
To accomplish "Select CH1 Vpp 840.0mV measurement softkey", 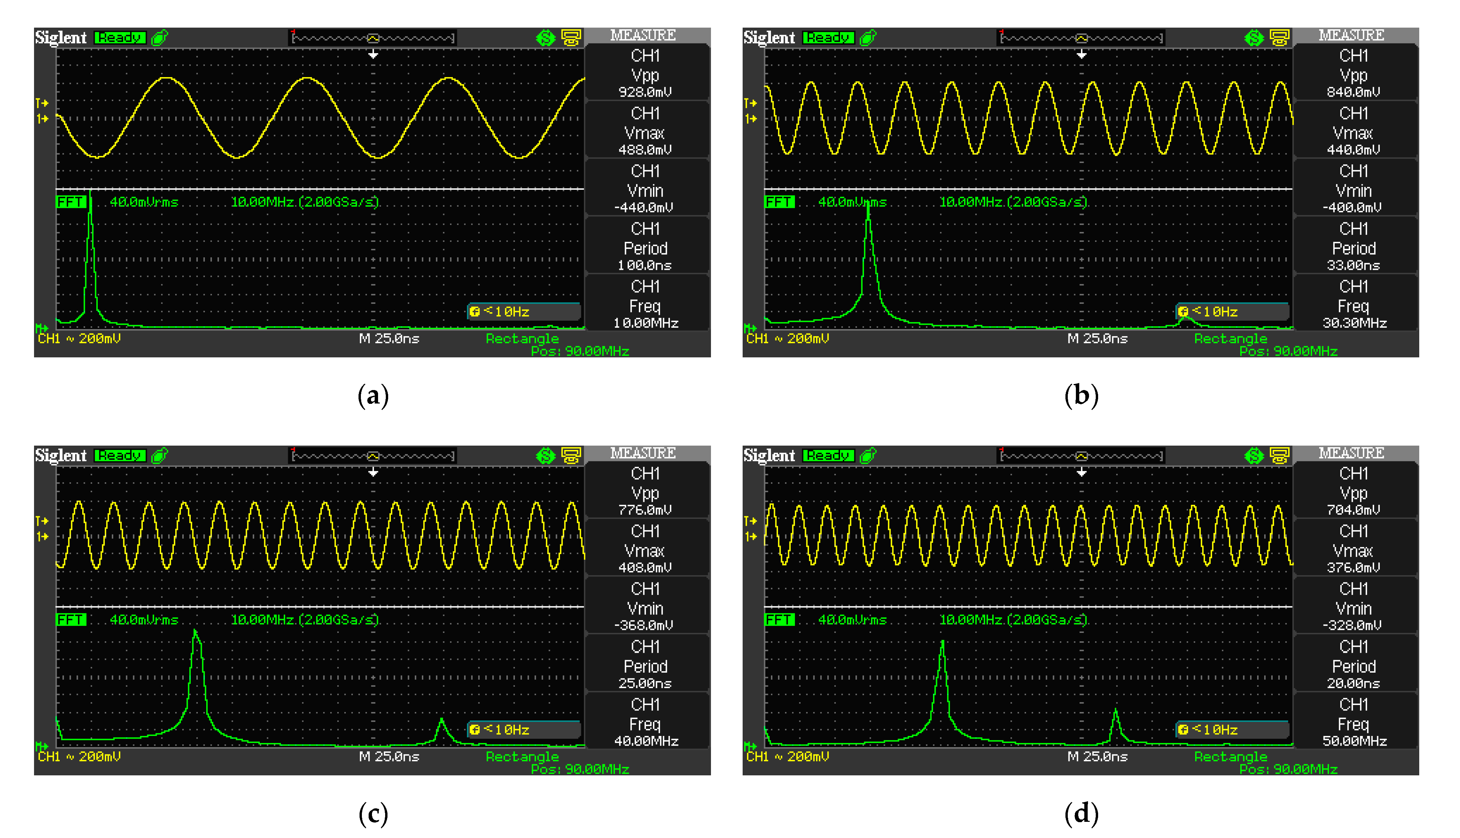I will tap(1355, 72).
